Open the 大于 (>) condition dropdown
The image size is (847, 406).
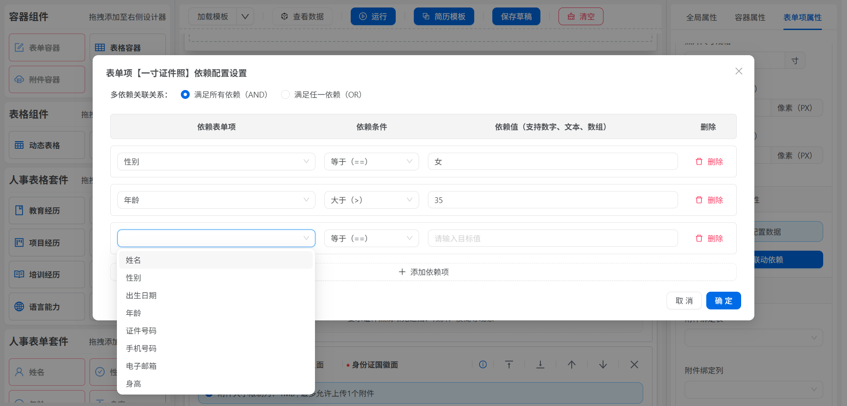pos(371,200)
